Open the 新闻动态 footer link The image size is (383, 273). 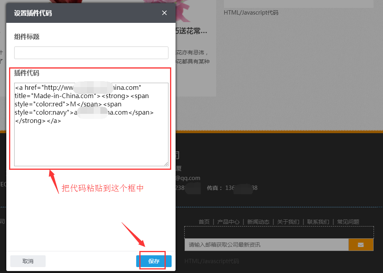pyautogui.click(x=258, y=221)
